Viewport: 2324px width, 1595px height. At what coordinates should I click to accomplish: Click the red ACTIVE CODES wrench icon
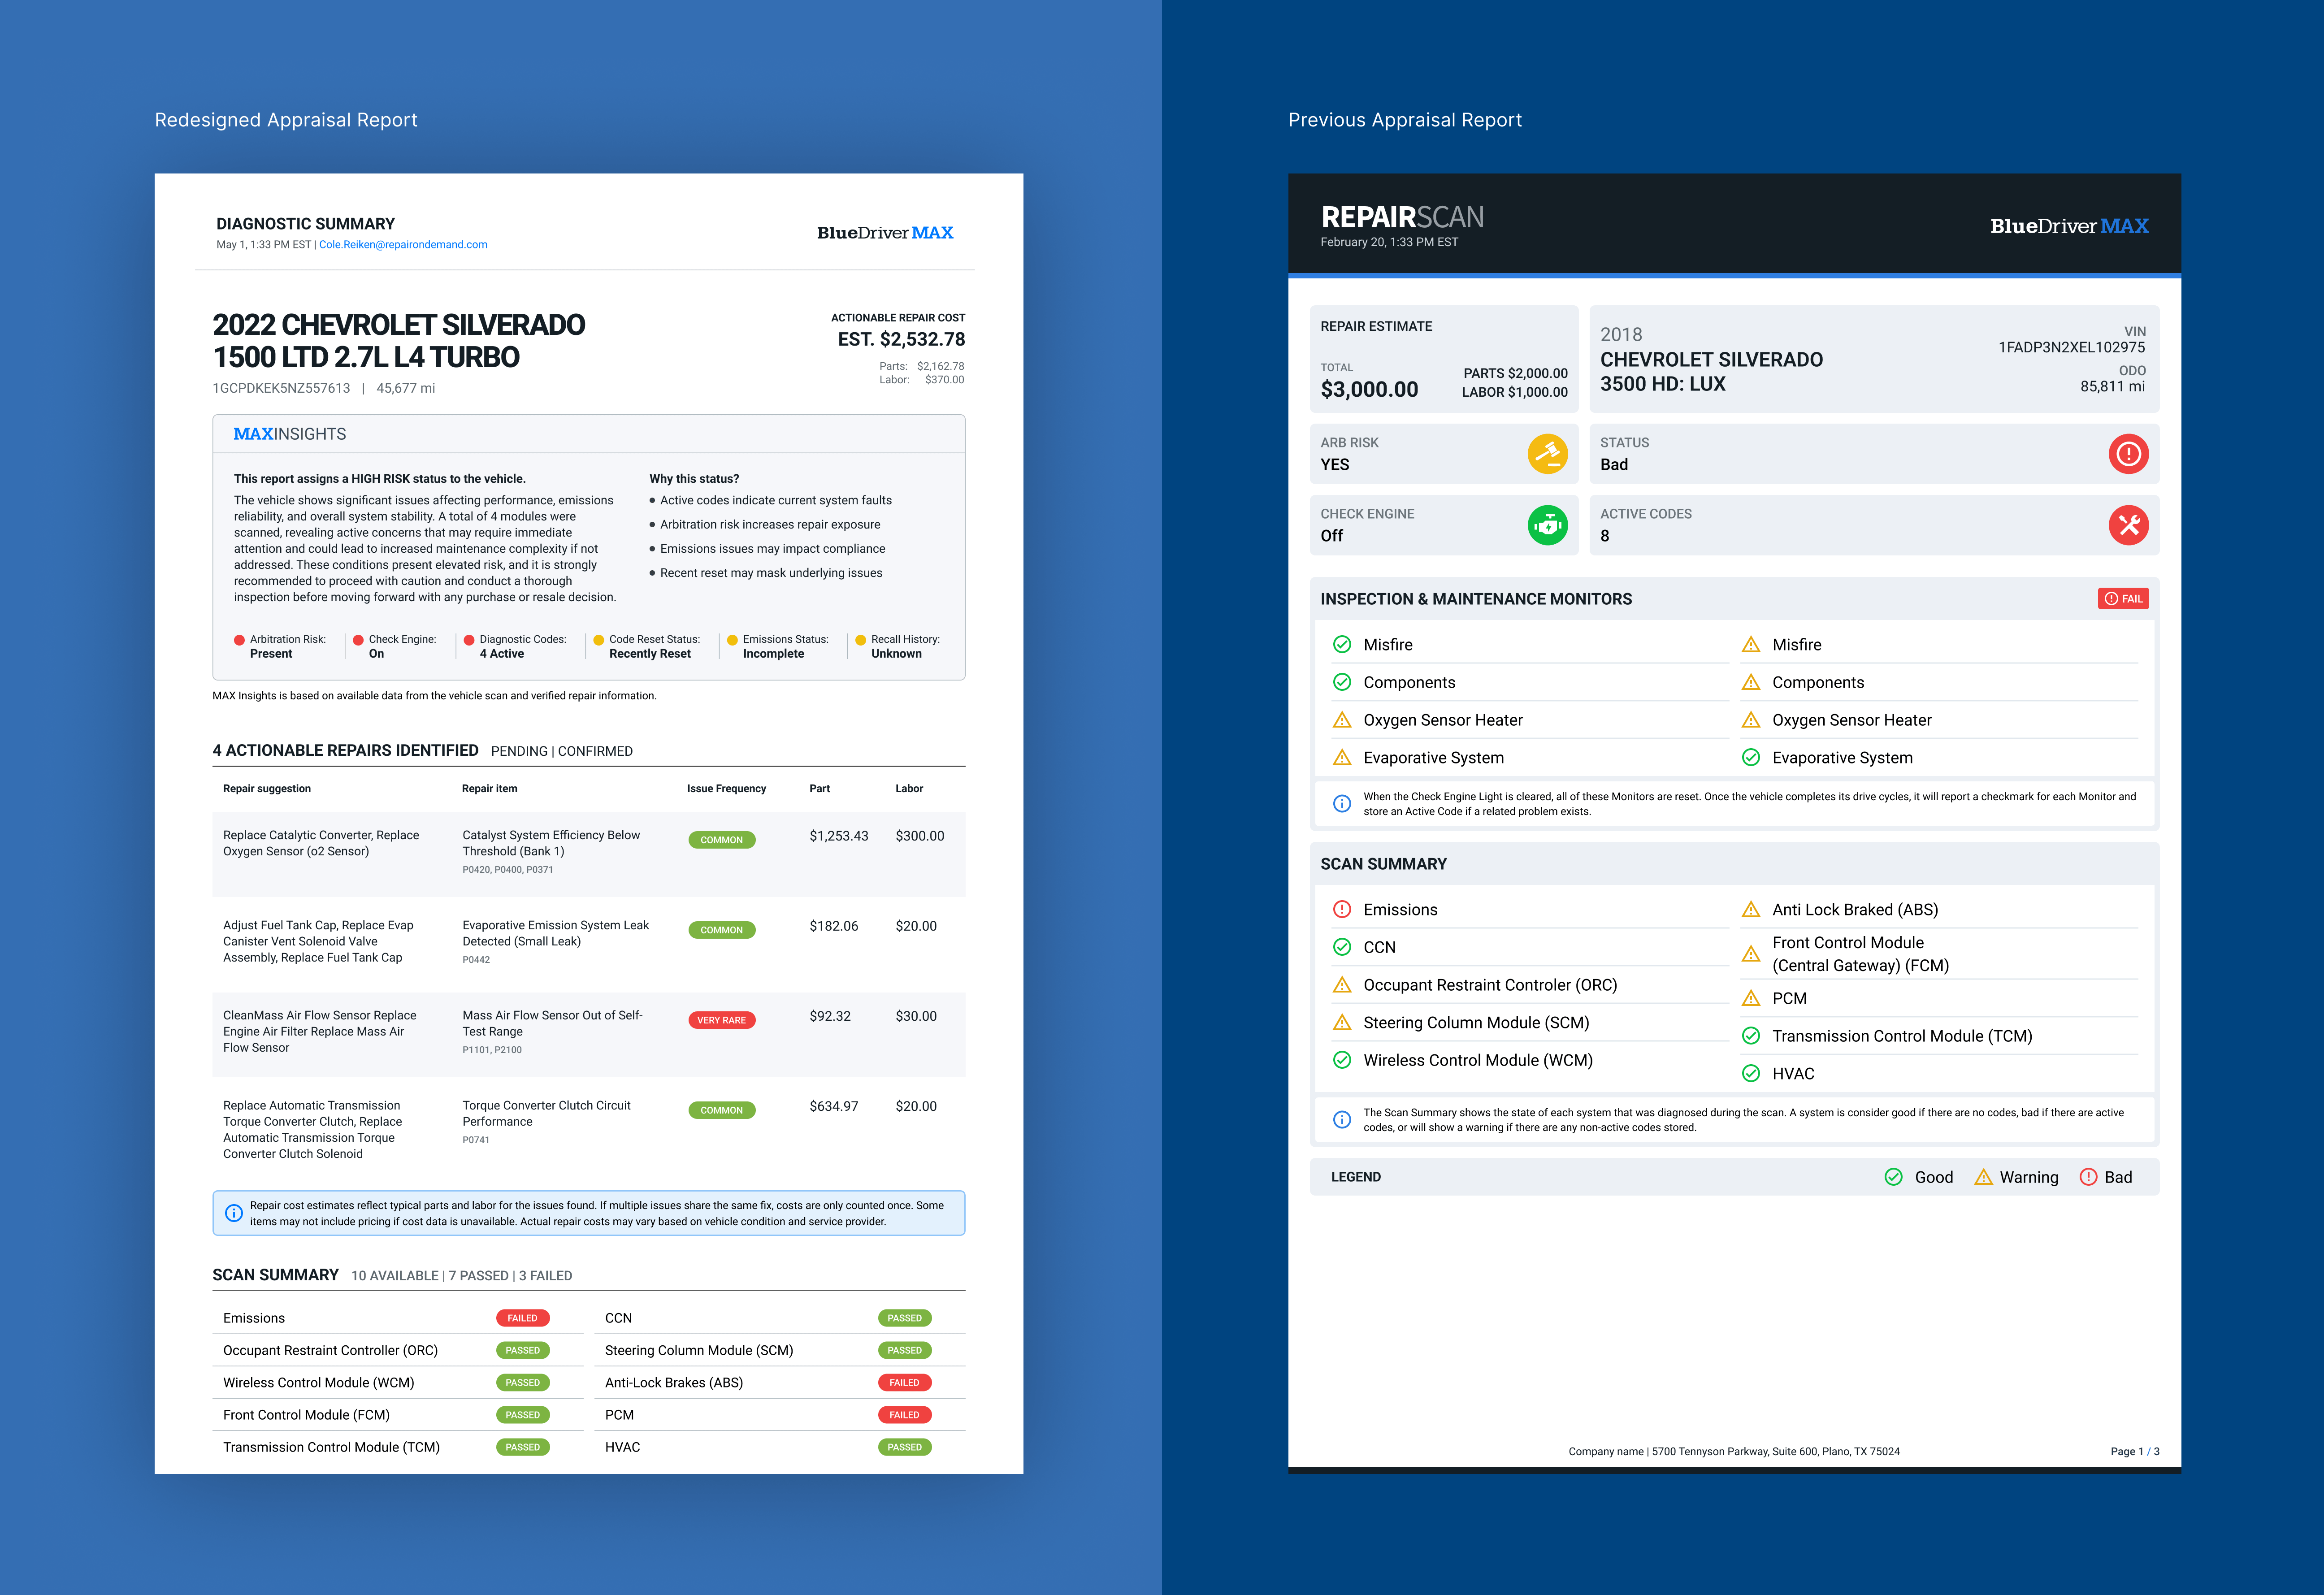[x=2128, y=525]
